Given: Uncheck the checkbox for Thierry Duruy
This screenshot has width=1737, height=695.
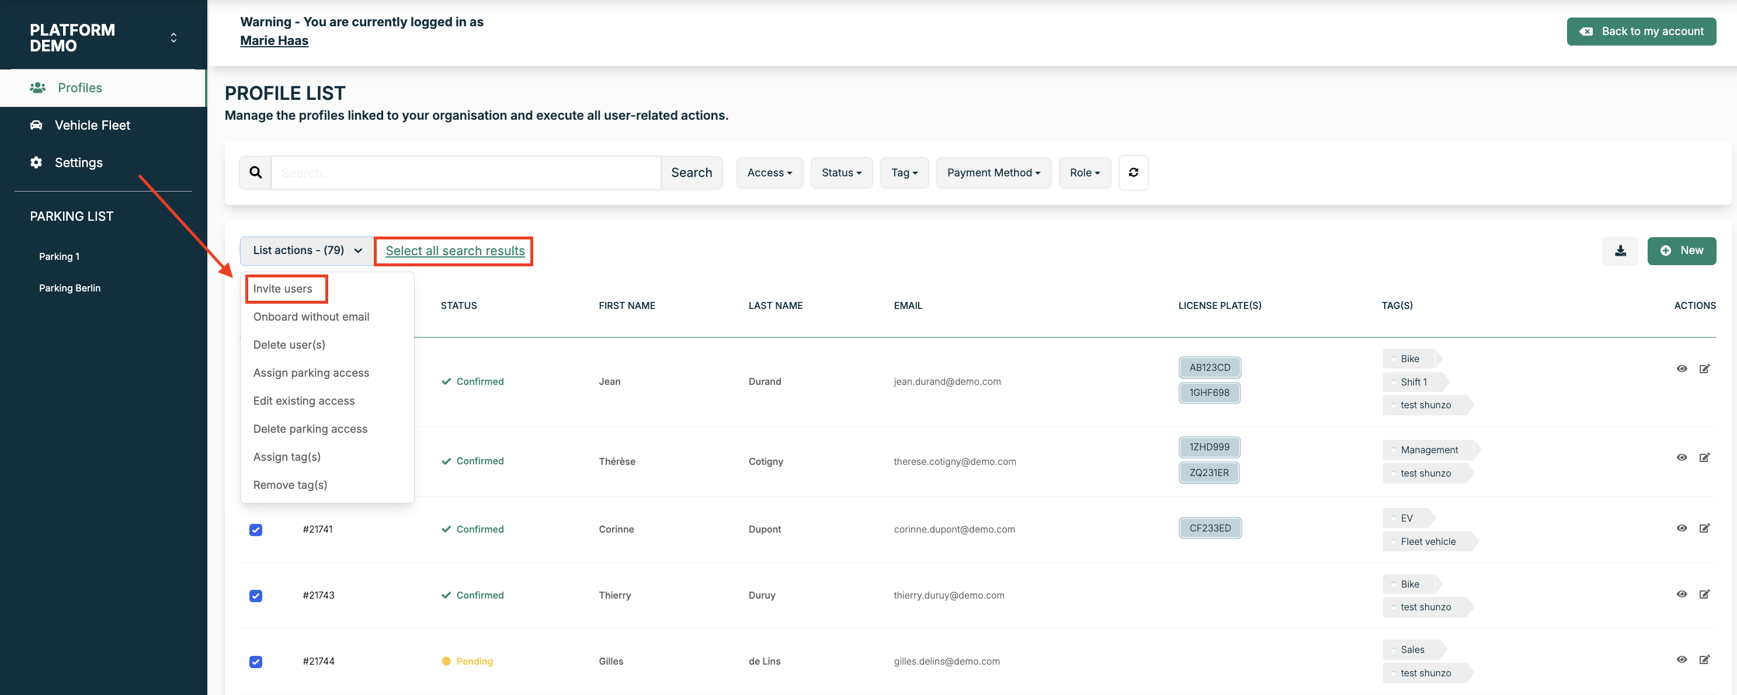Looking at the screenshot, I should point(256,596).
